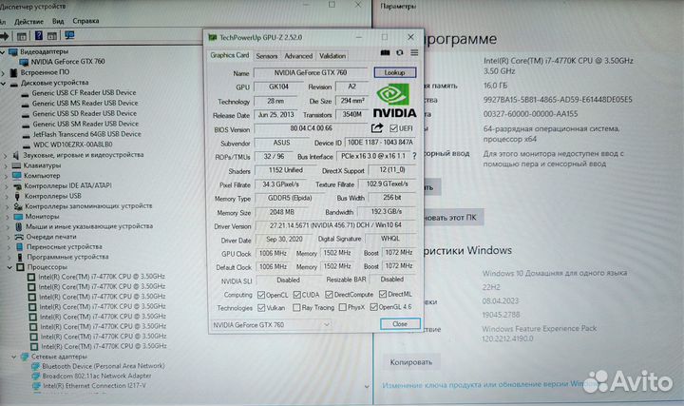
Task: Click bus interface question mark
Action: coord(414,156)
